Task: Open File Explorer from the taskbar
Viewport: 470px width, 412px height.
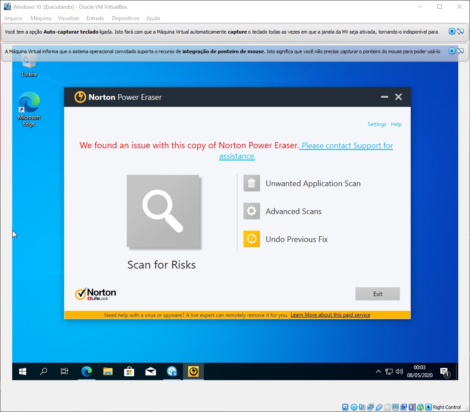Action: pos(108,371)
